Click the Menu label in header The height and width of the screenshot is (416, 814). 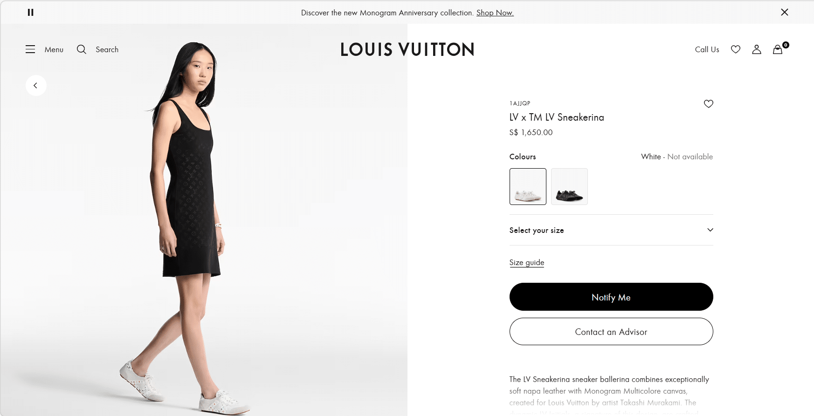point(54,49)
